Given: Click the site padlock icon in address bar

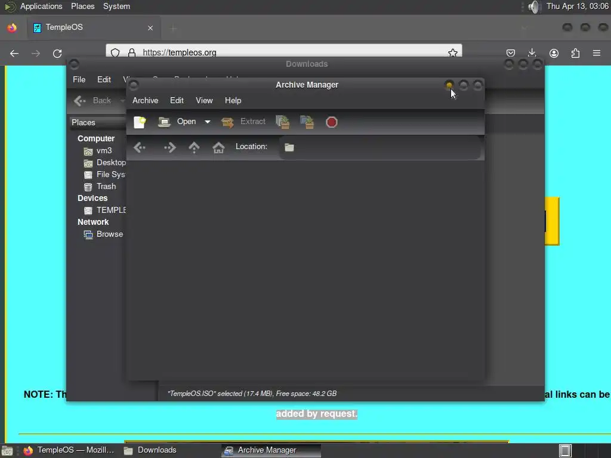Looking at the screenshot, I should coord(132,52).
